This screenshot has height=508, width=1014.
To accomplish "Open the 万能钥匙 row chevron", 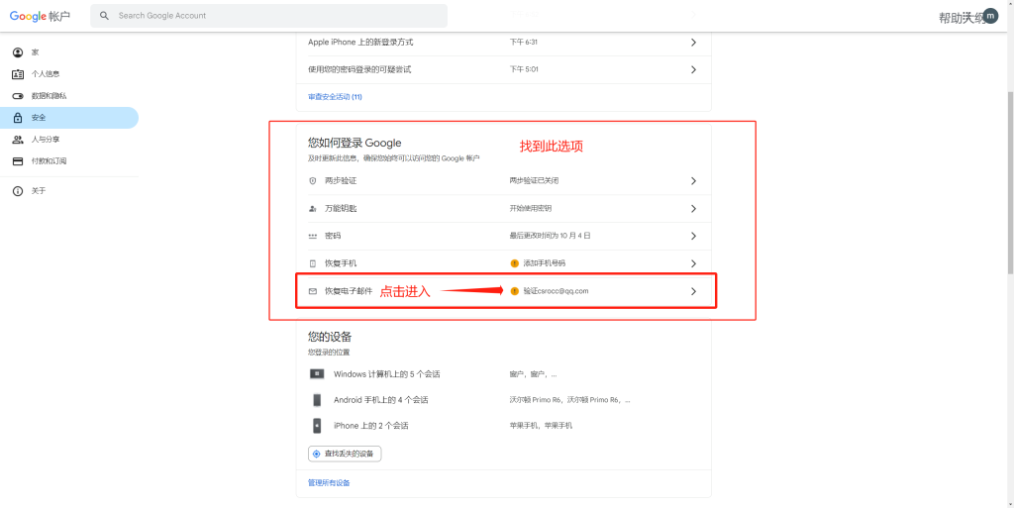I will (693, 209).
